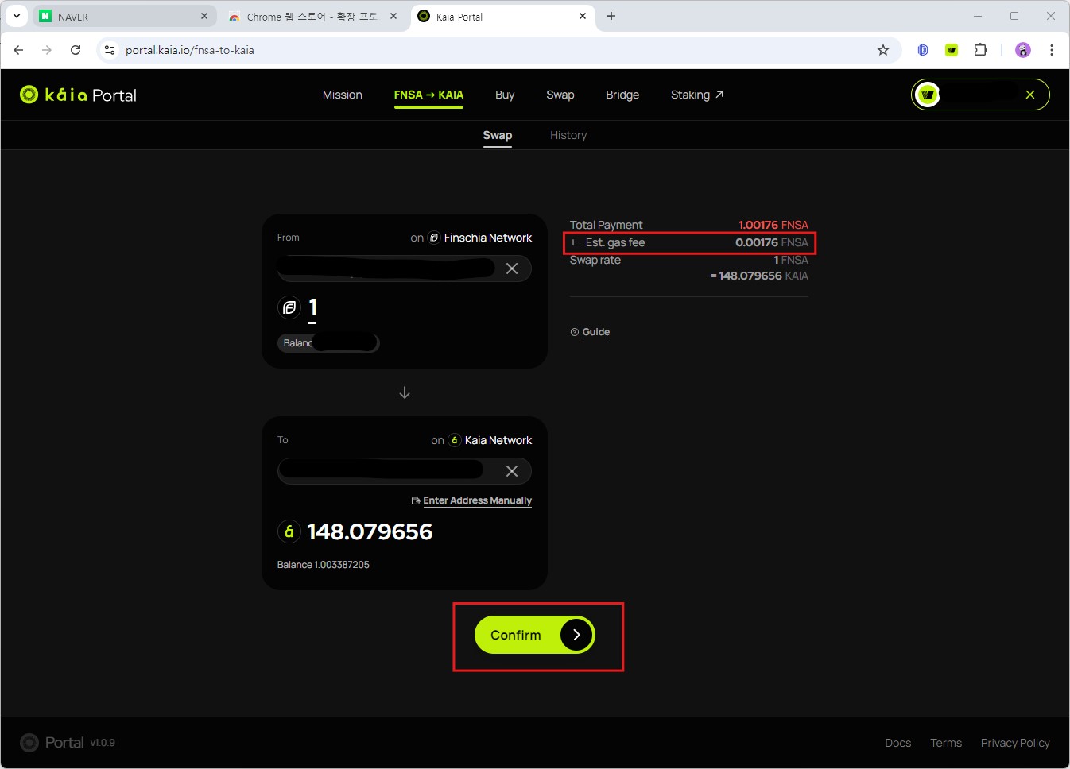Click the From Balance chip

pos(328,343)
